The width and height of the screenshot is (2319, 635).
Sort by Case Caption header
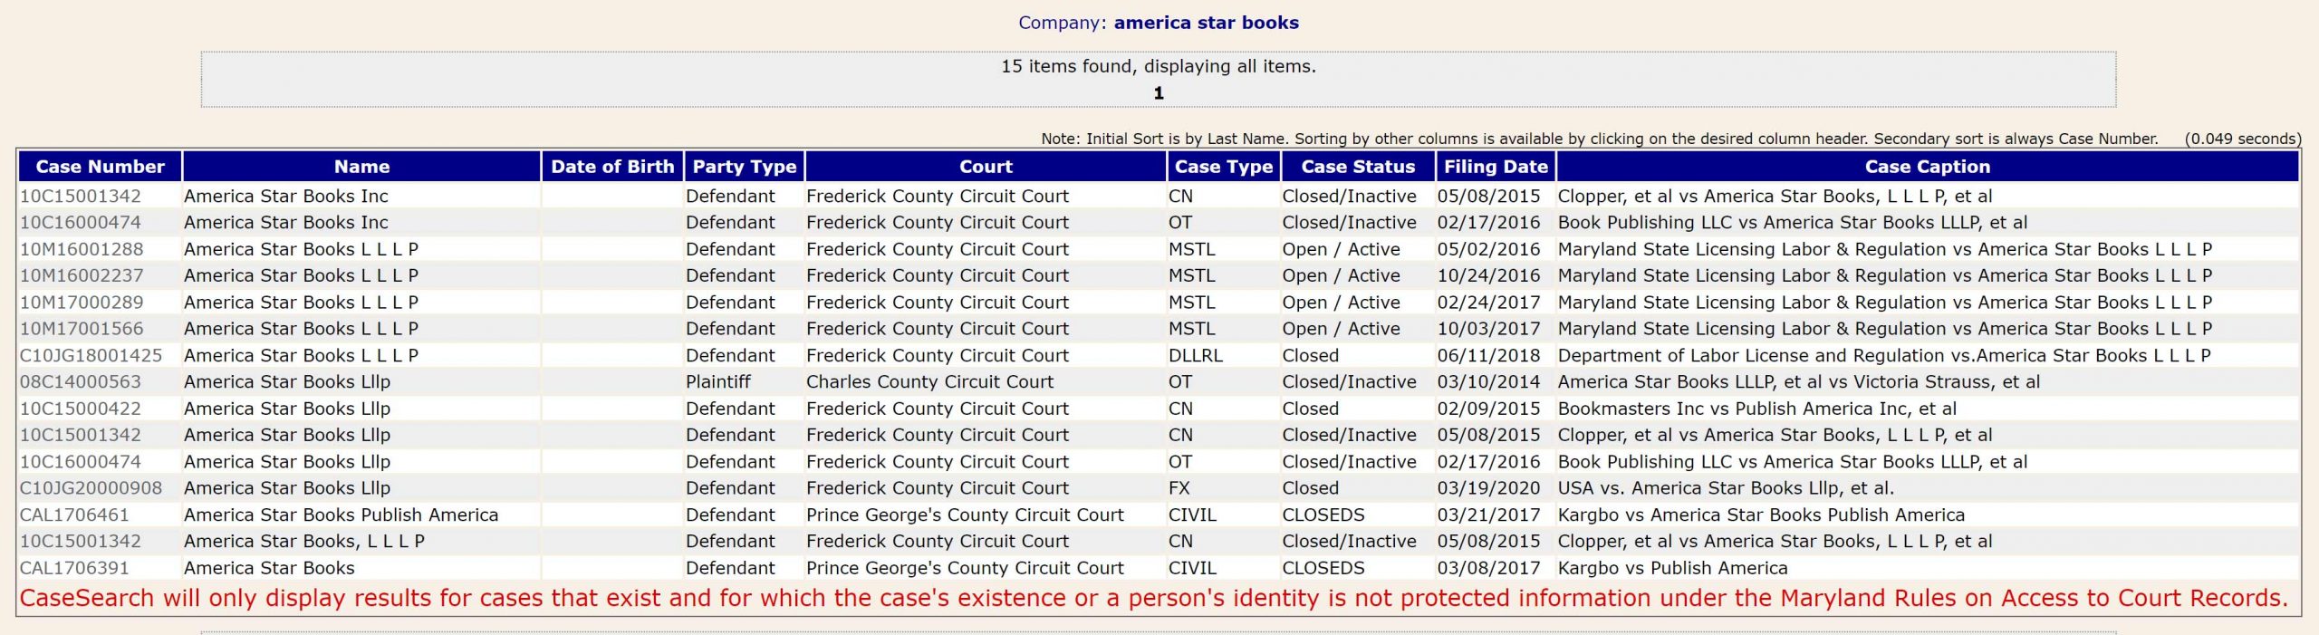pyautogui.click(x=1927, y=167)
